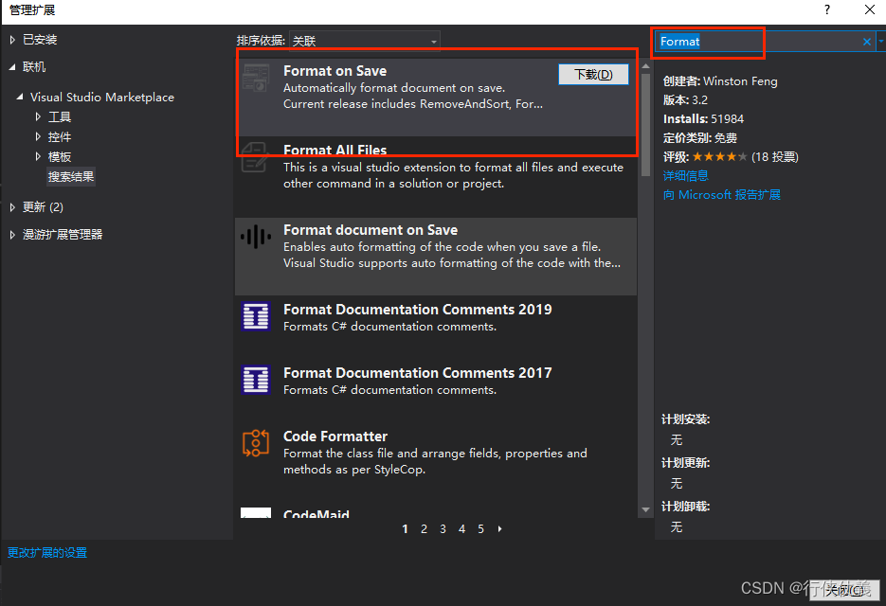This screenshot has height=606, width=886.
Task: Click the Format on Save title
Action: (x=335, y=71)
